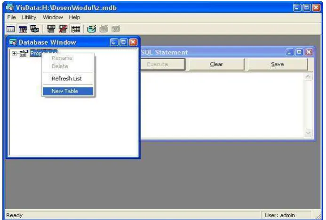Image resolution: width=326 pixels, height=220 pixels.
Task: Click the User: admin status bar panel
Action: pos(286,215)
